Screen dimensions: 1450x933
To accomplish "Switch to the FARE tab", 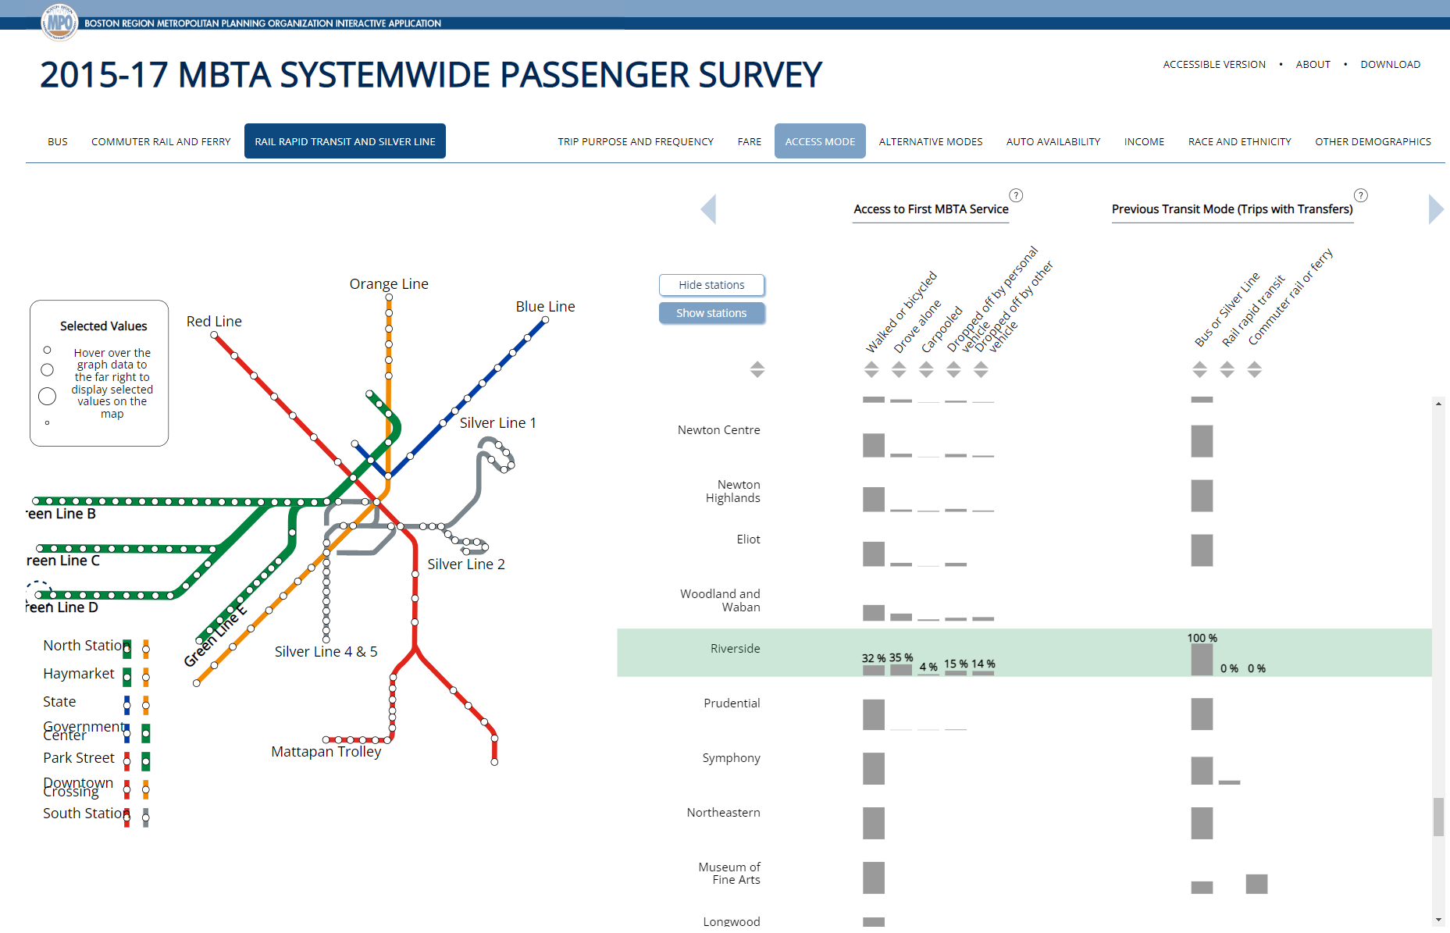I will (750, 141).
